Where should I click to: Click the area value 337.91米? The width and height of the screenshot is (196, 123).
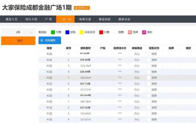point(85,107)
